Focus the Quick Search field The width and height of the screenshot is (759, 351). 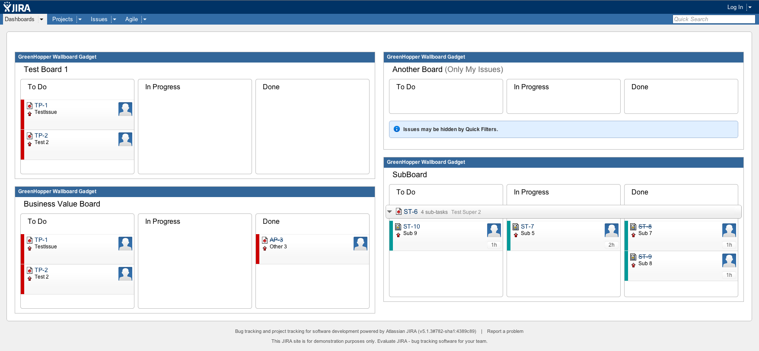[x=713, y=19]
